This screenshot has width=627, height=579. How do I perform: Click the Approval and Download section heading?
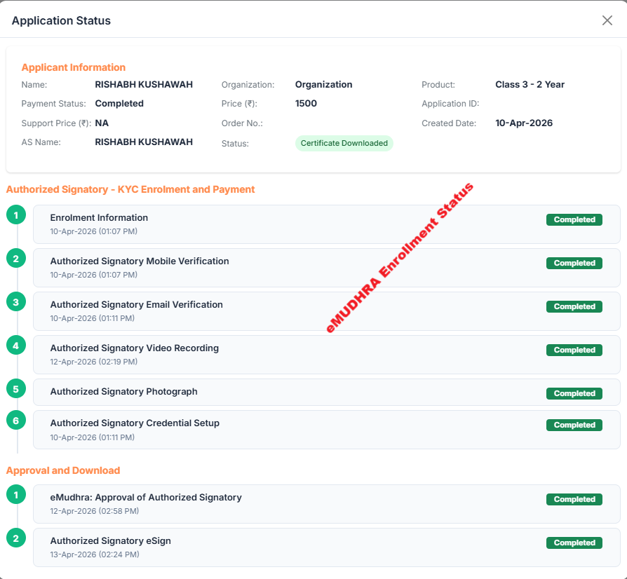[63, 470]
